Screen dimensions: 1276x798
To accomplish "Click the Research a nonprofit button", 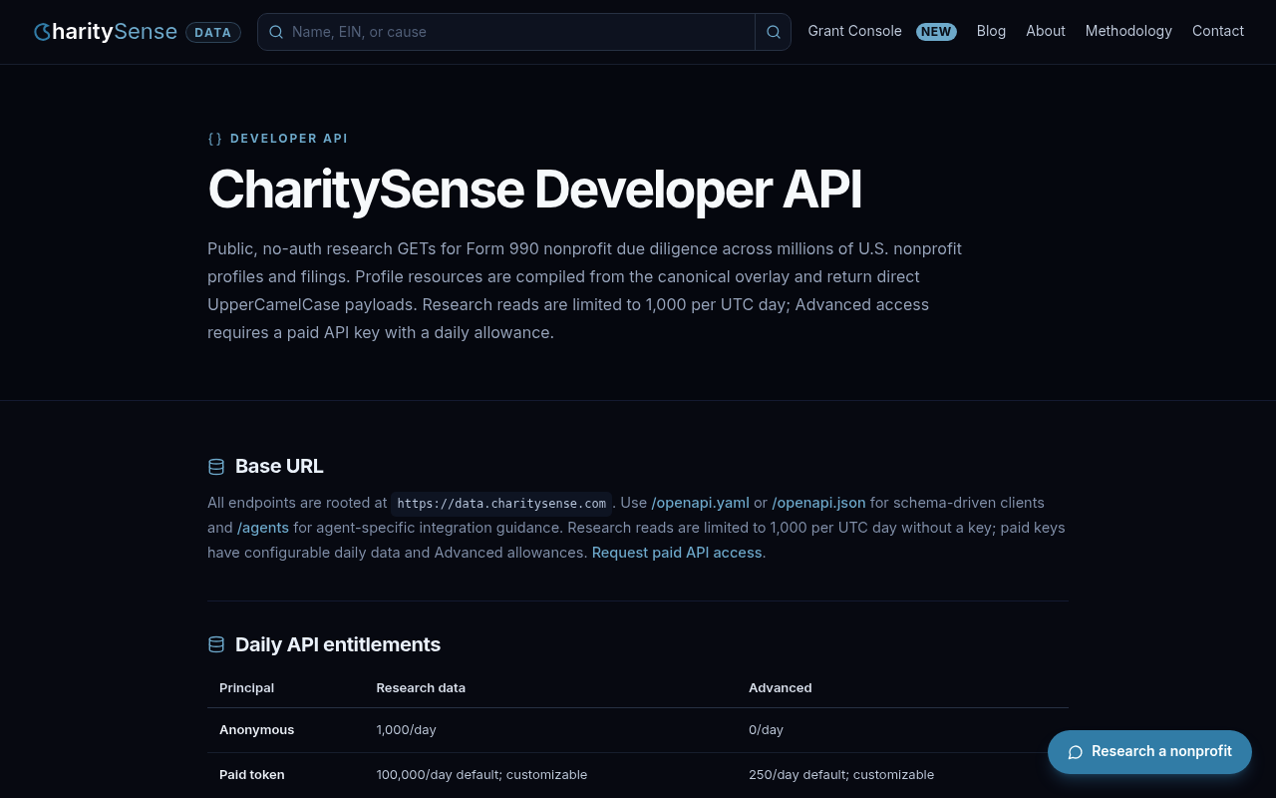I will [1149, 752].
